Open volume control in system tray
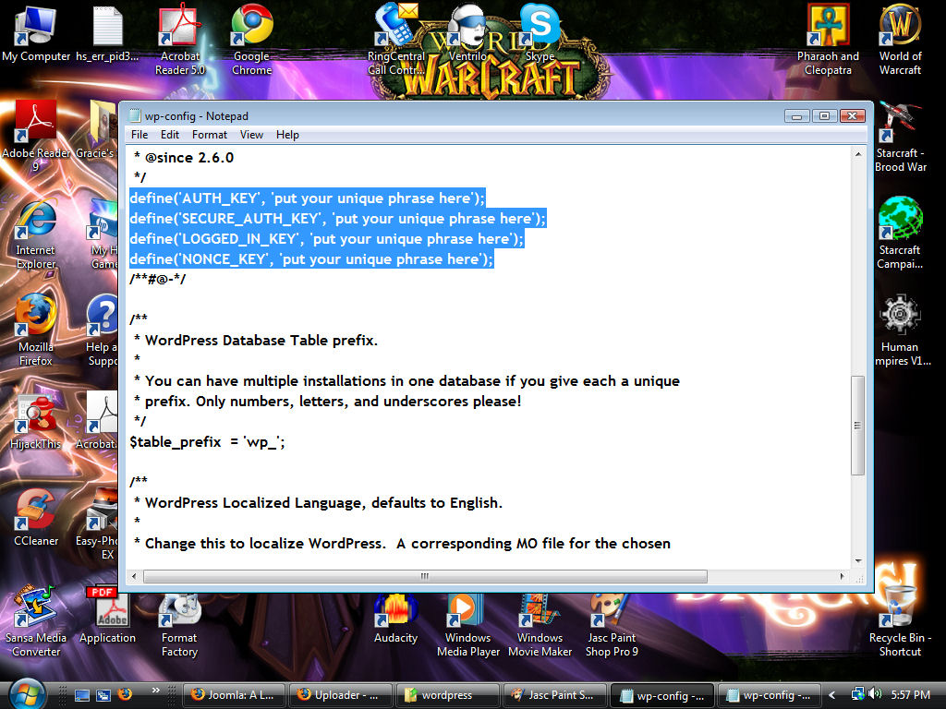Image resolution: width=946 pixels, height=709 pixels. pyautogui.click(x=876, y=694)
